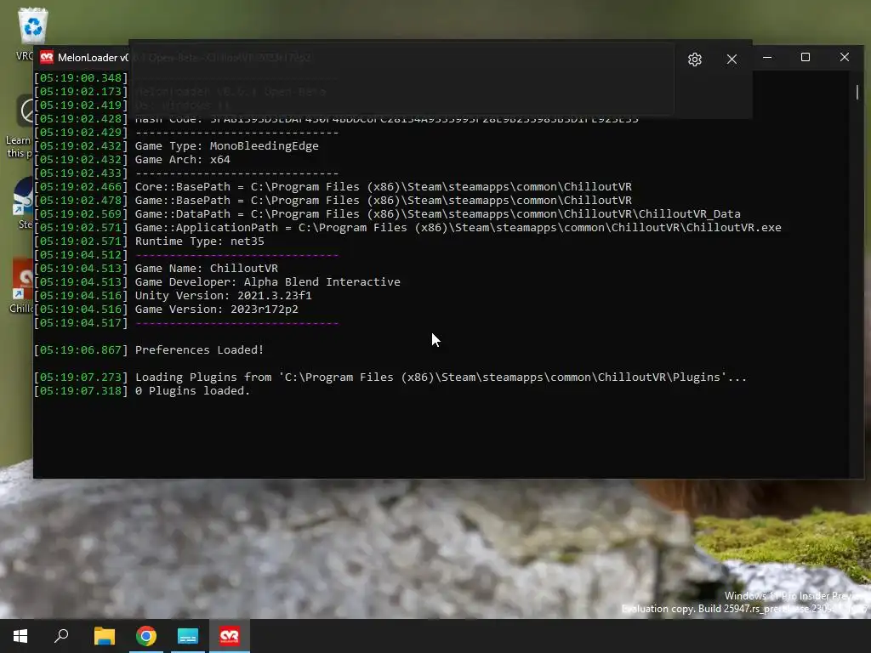The height and width of the screenshot is (653, 871).
Task: Launch Google Chrome from taskbar
Action: point(146,636)
